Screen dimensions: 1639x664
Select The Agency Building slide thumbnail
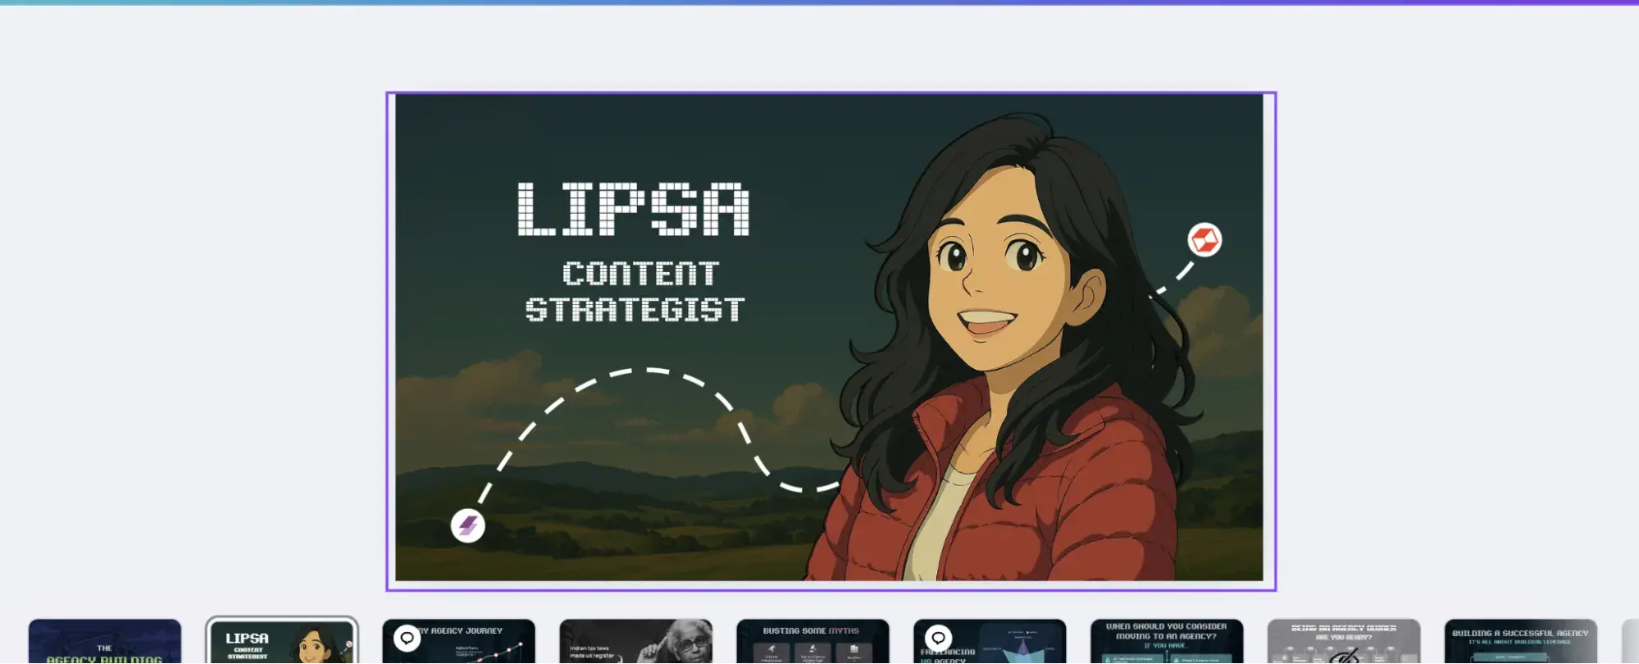pyautogui.click(x=105, y=642)
